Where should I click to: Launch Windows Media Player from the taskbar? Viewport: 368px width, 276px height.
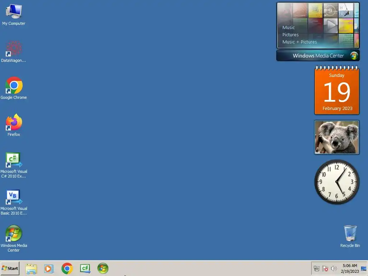pyautogui.click(x=49, y=268)
